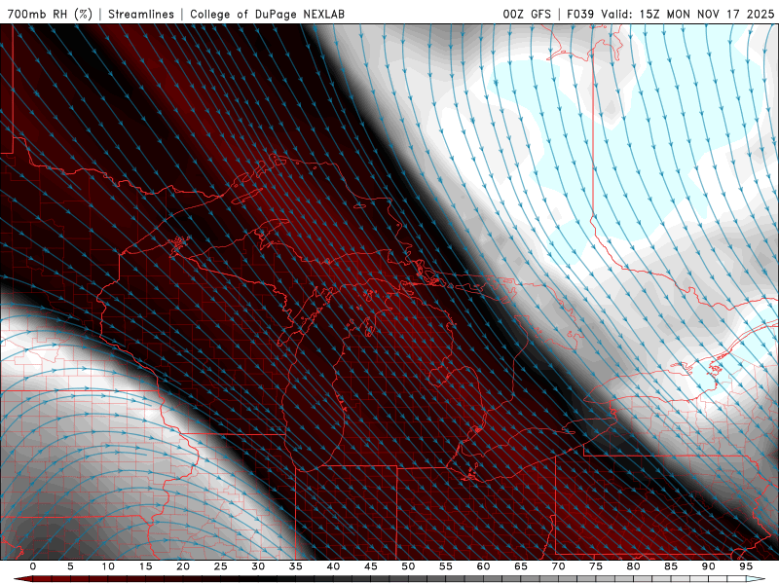
Task: Click the '75' tick label on color scale
Action: click(x=596, y=566)
